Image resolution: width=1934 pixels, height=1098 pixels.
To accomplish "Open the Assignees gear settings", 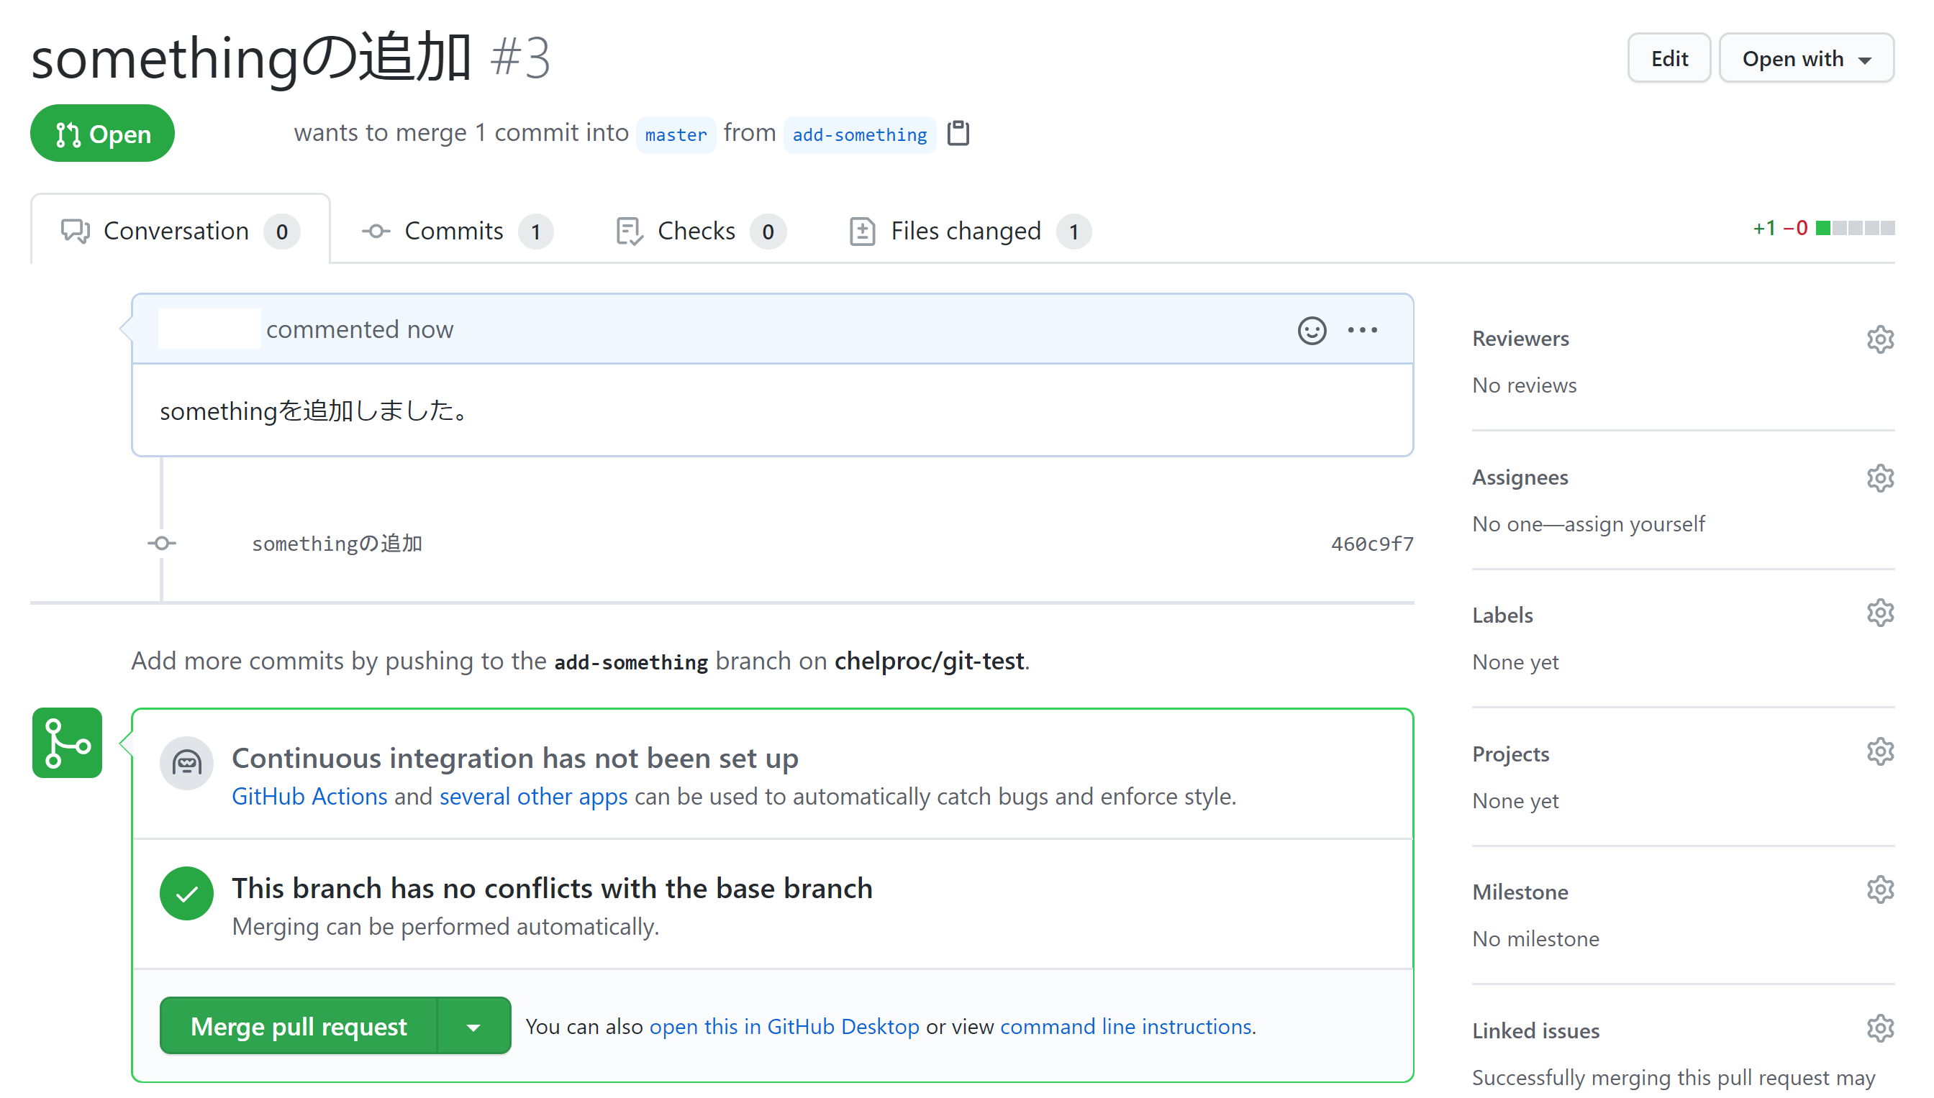I will [x=1879, y=478].
